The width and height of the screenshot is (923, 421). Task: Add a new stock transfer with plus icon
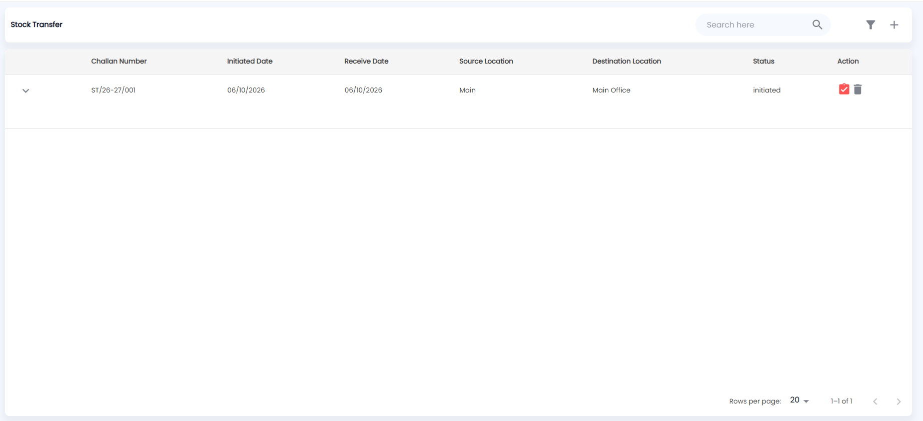pos(894,24)
